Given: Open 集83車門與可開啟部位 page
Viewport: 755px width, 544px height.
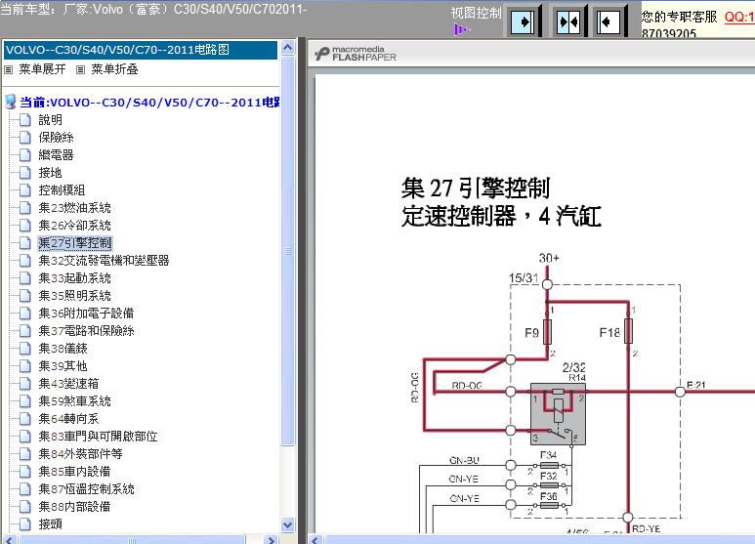Looking at the screenshot, I should (99, 437).
